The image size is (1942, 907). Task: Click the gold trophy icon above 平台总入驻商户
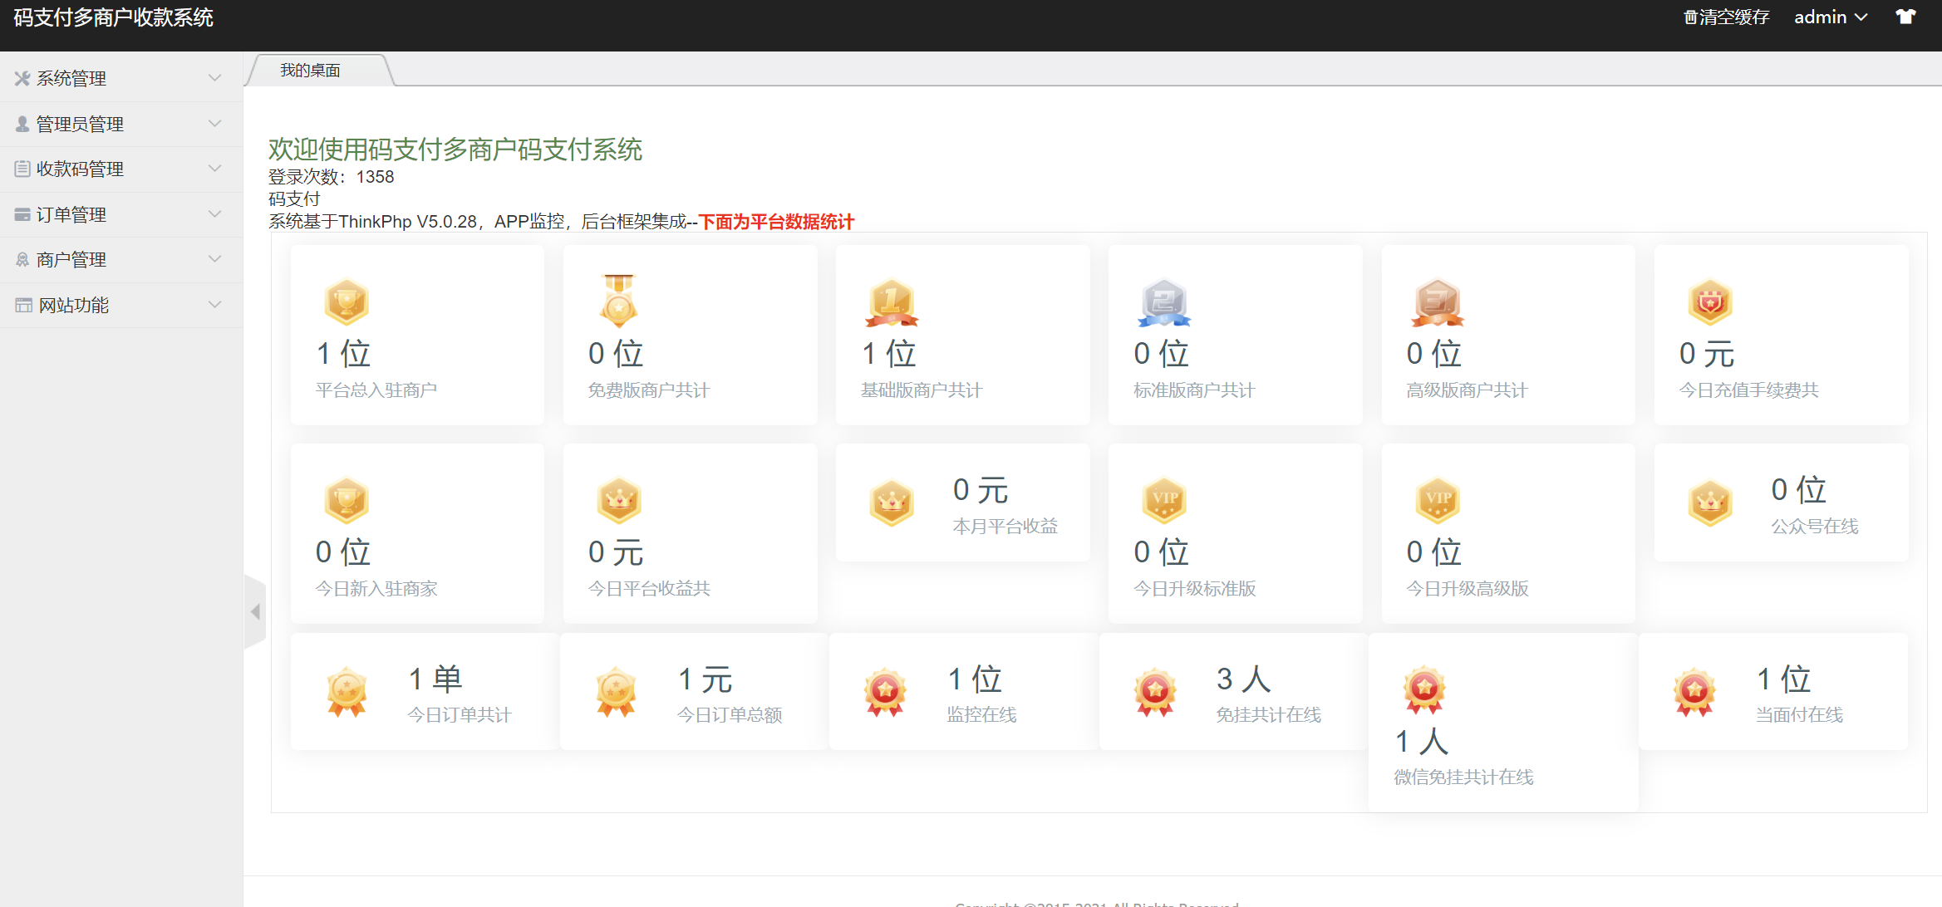pyautogui.click(x=346, y=302)
